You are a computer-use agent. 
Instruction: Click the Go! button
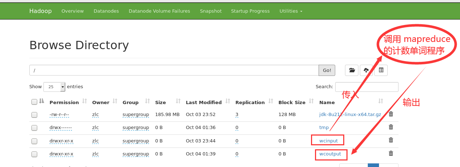[327, 70]
